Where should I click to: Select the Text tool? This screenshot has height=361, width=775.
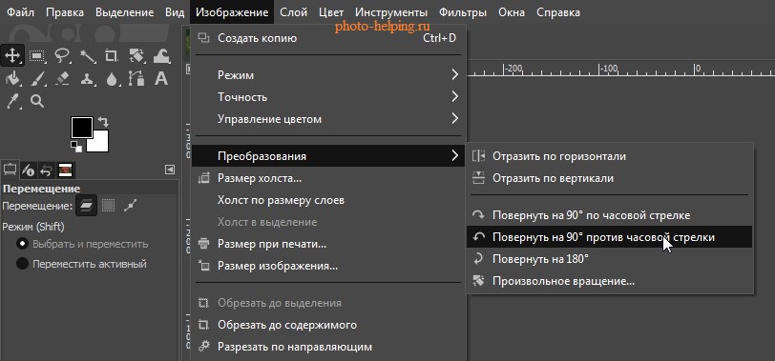[x=161, y=79]
